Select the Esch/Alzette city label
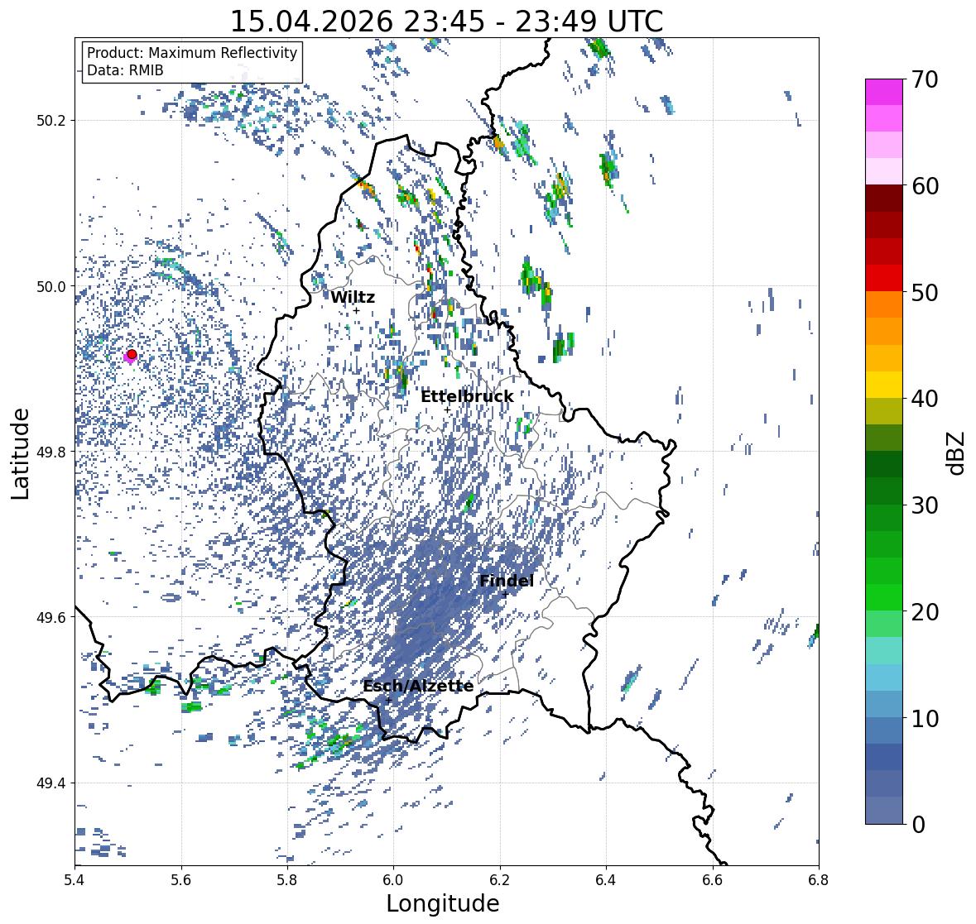The width and height of the screenshot is (976, 924). 418,686
